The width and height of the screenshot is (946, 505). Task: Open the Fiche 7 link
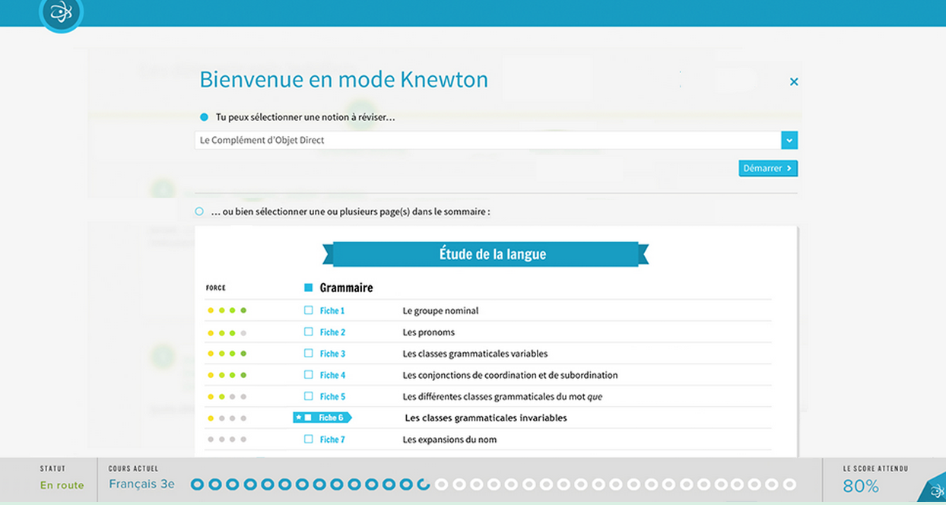coord(332,440)
